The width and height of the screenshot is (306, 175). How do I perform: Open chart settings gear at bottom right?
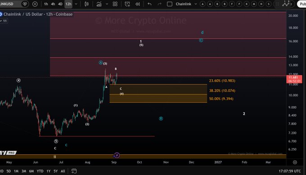tap(295, 162)
